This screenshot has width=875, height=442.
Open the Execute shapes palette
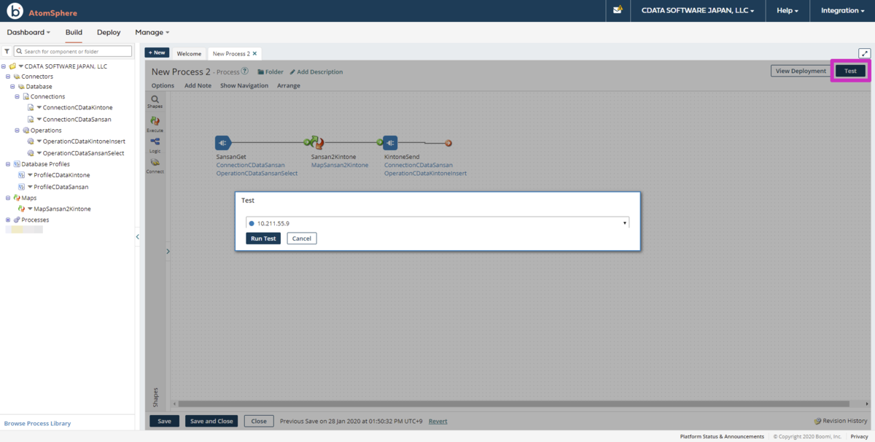[x=155, y=124]
